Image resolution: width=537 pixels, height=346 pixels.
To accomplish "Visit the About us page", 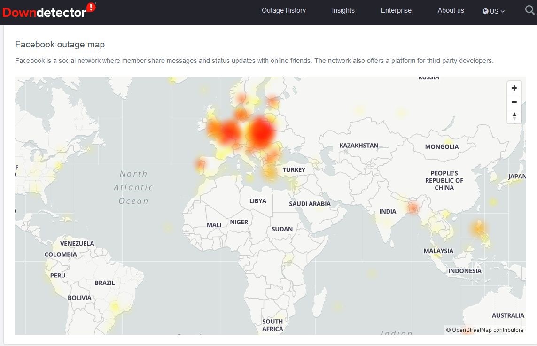I will (x=451, y=11).
